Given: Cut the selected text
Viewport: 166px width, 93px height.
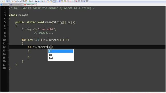Looking at the screenshot, I should tap(21, 1).
